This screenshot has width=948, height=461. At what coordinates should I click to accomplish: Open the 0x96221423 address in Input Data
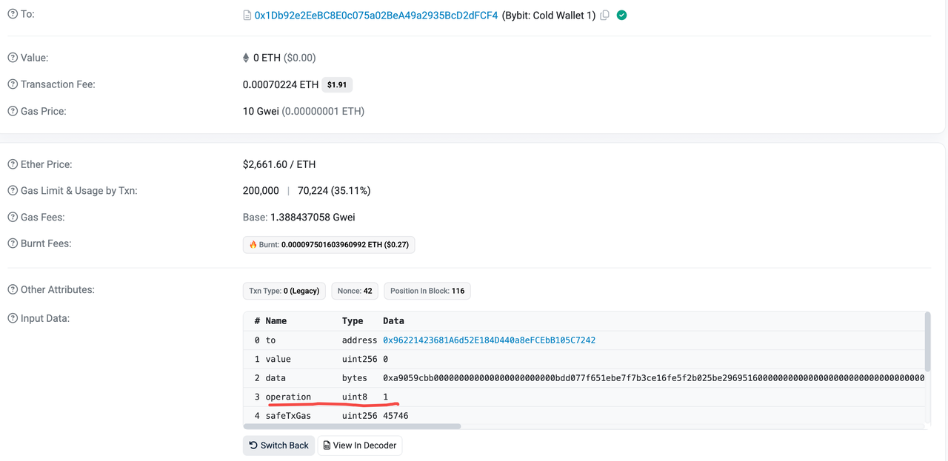pyautogui.click(x=489, y=340)
